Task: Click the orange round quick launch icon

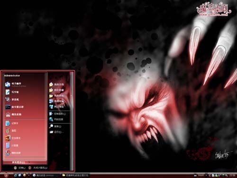Action: point(24,175)
